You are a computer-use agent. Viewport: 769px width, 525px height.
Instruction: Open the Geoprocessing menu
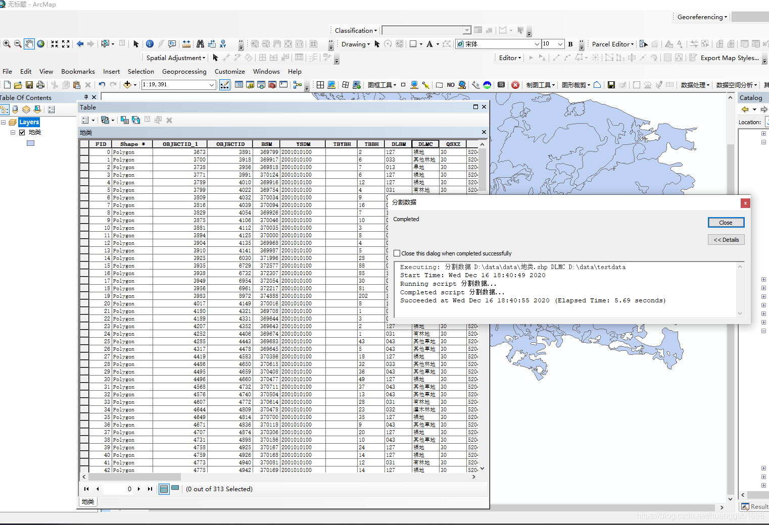[x=184, y=72]
